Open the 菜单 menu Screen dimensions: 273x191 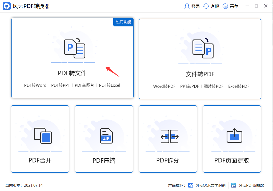[234, 6]
